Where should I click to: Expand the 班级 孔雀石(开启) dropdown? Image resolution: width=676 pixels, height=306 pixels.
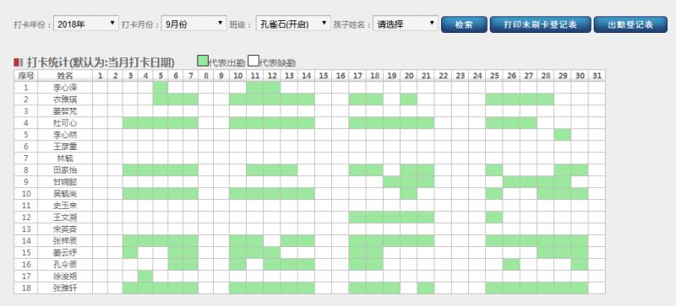pyautogui.click(x=293, y=24)
